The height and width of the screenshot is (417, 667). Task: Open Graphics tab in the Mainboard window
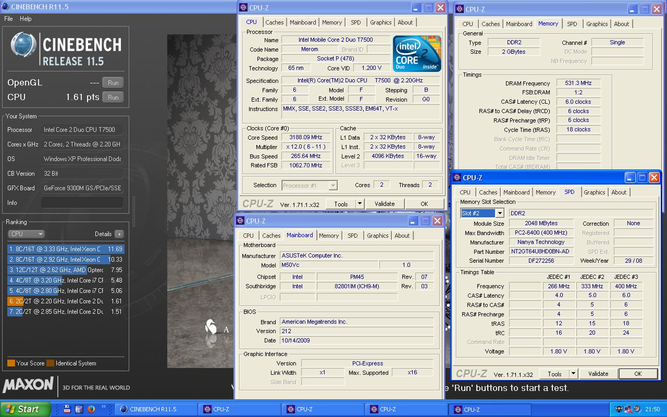tap(378, 236)
